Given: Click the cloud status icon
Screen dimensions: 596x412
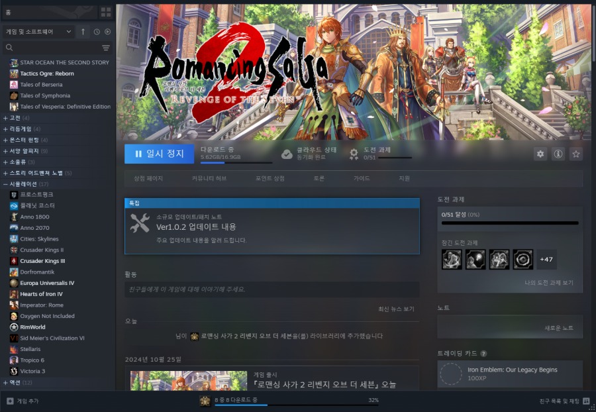Looking at the screenshot, I should (x=287, y=154).
